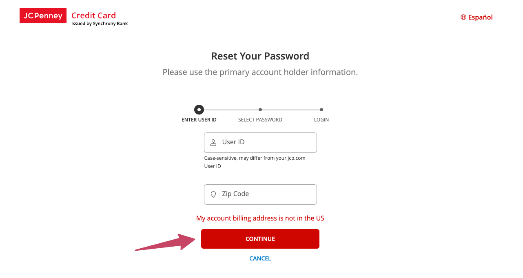523x278 pixels.
Task: Click the LOGIN step label
Action: tap(321, 119)
